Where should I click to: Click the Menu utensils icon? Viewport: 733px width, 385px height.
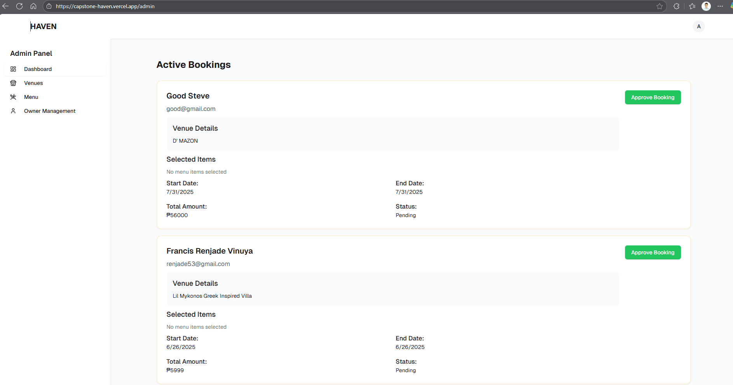point(13,97)
